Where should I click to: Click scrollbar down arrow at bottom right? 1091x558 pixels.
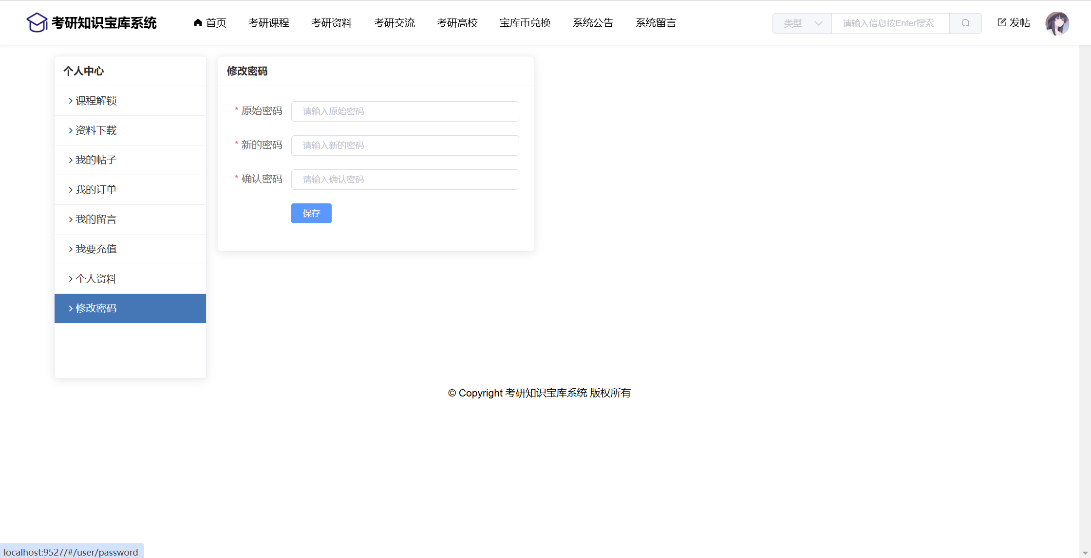coord(1085,553)
